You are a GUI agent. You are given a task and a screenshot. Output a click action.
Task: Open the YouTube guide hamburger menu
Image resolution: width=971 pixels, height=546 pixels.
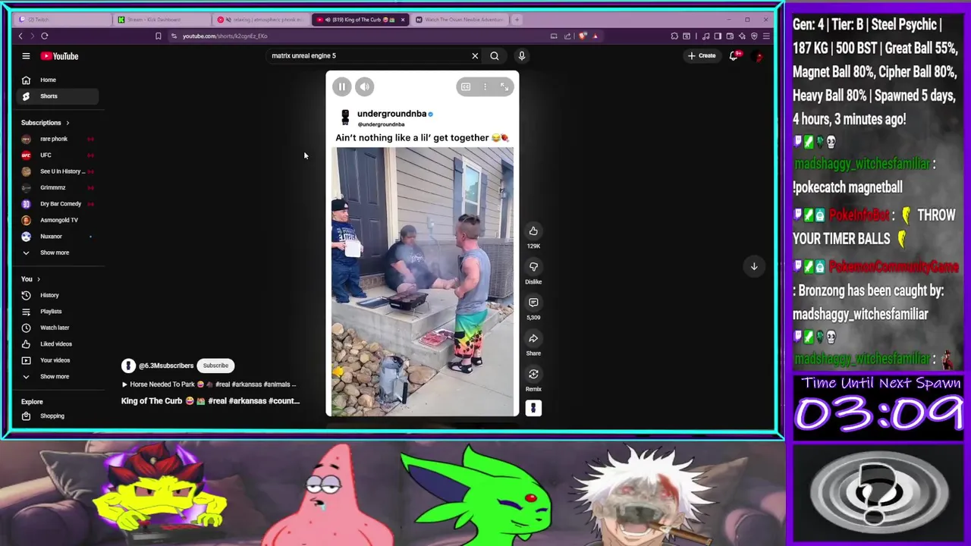coord(26,55)
